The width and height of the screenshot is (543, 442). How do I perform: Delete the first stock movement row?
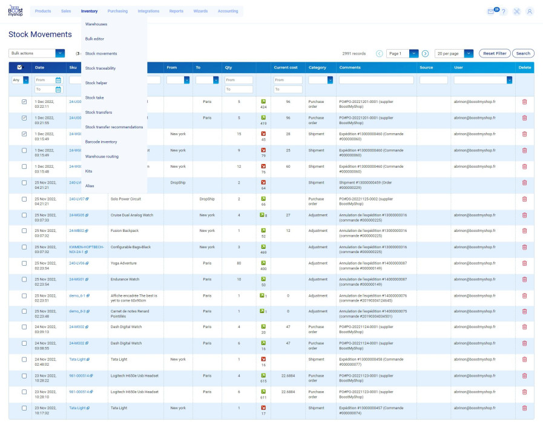pos(524,102)
